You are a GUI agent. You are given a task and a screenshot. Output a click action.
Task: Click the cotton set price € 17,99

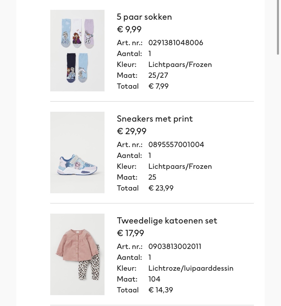pyautogui.click(x=130, y=233)
